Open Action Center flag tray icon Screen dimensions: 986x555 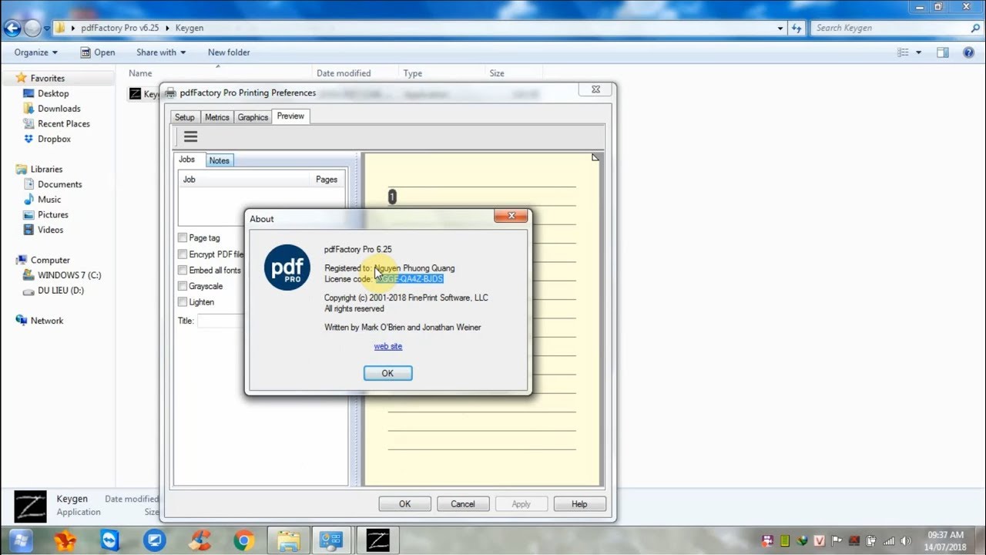837,540
